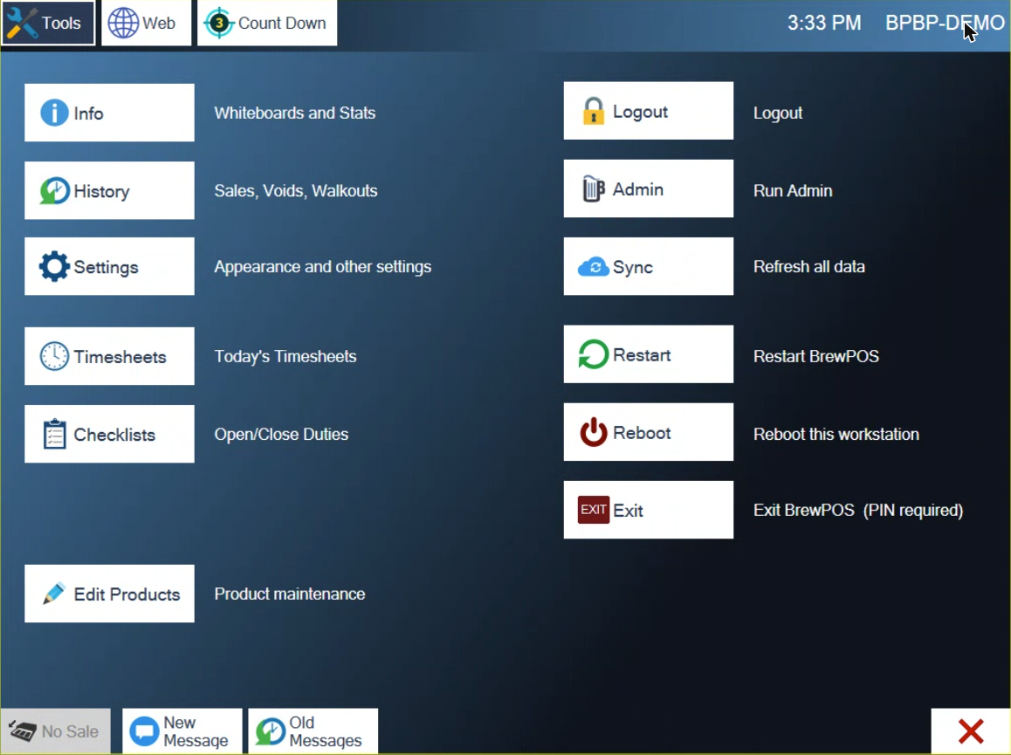Click the Tools wrench icon

pyautogui.click(x=23, y=24)
